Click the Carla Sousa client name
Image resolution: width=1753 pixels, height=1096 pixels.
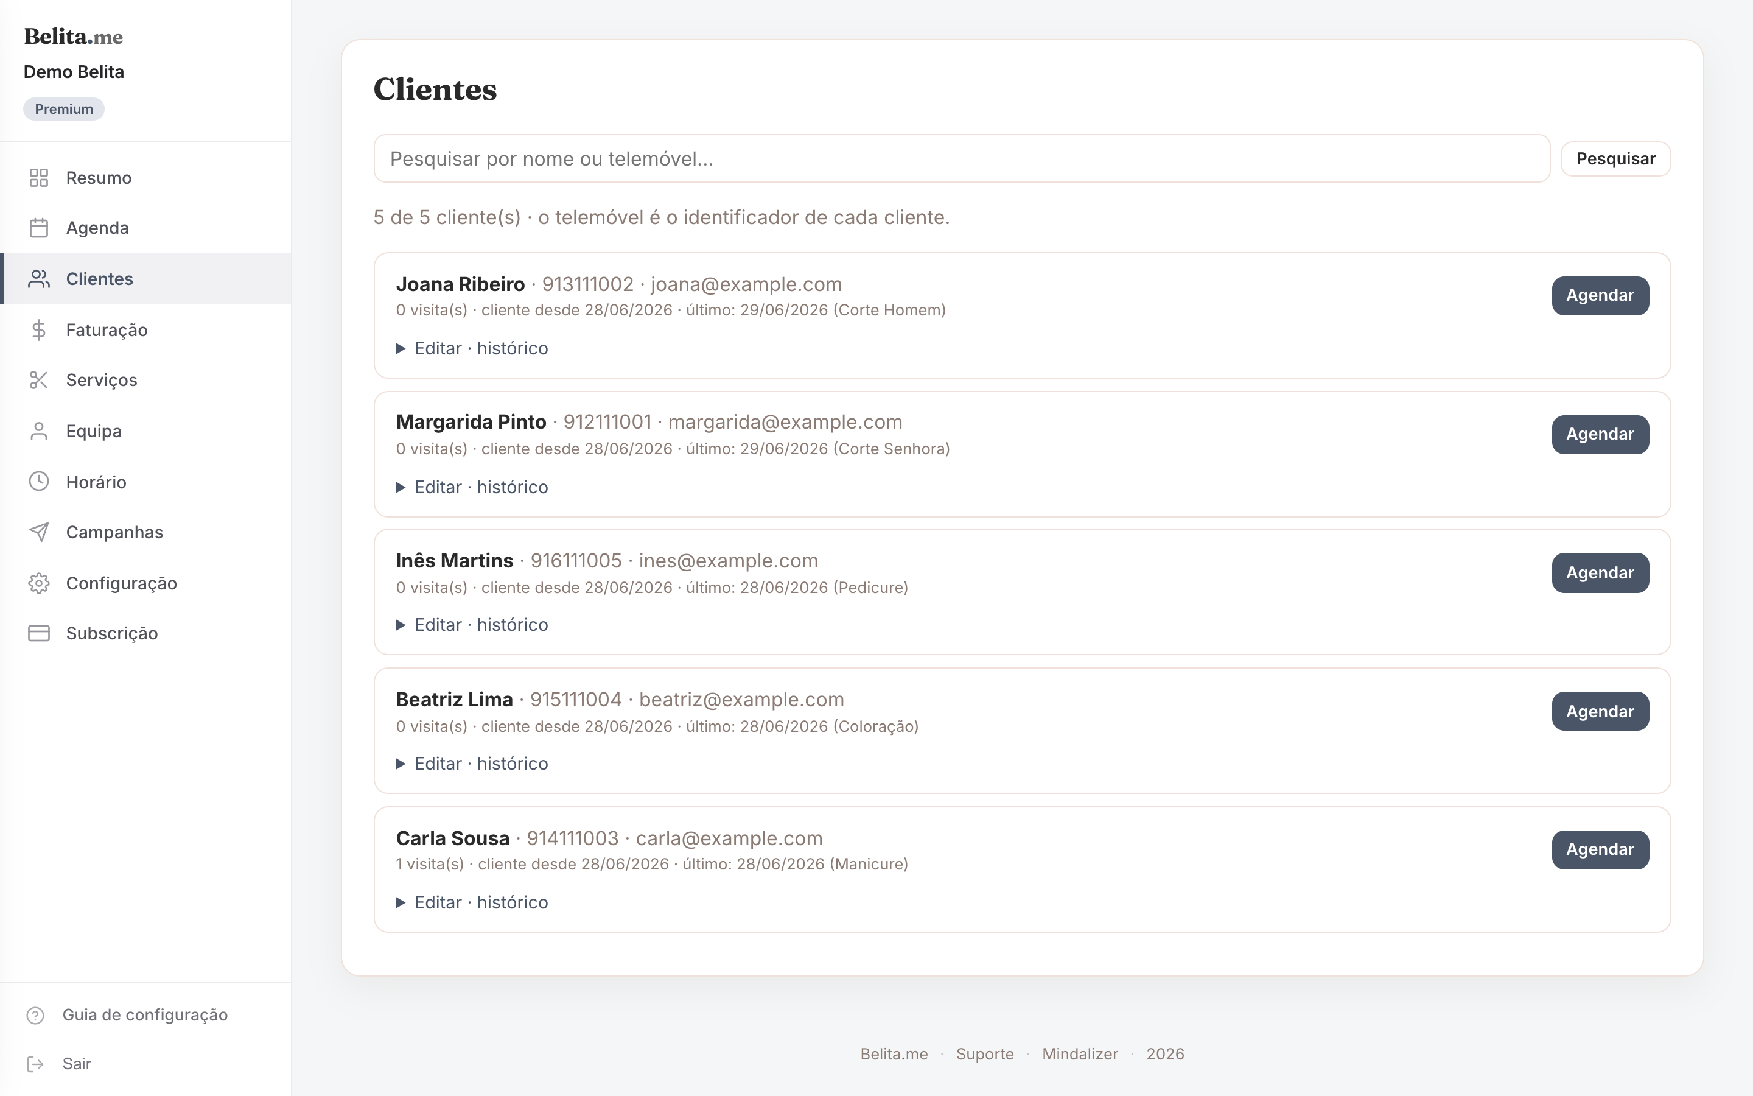pos(453,838)
